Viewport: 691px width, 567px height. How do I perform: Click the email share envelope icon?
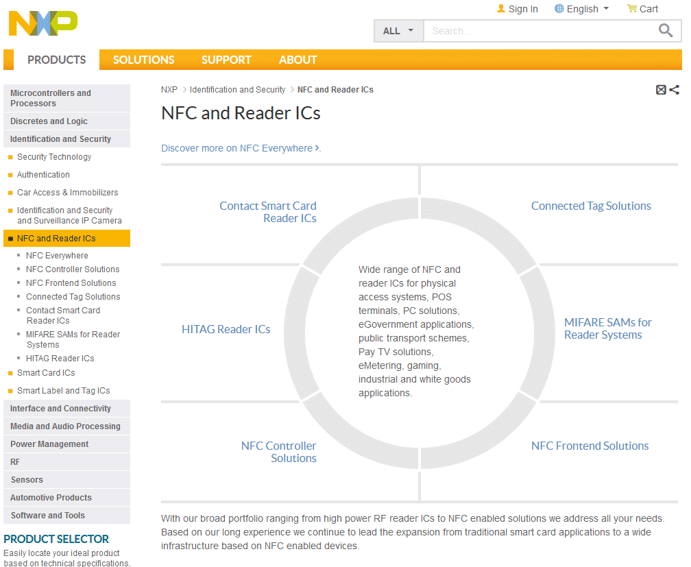coord(661,90)
